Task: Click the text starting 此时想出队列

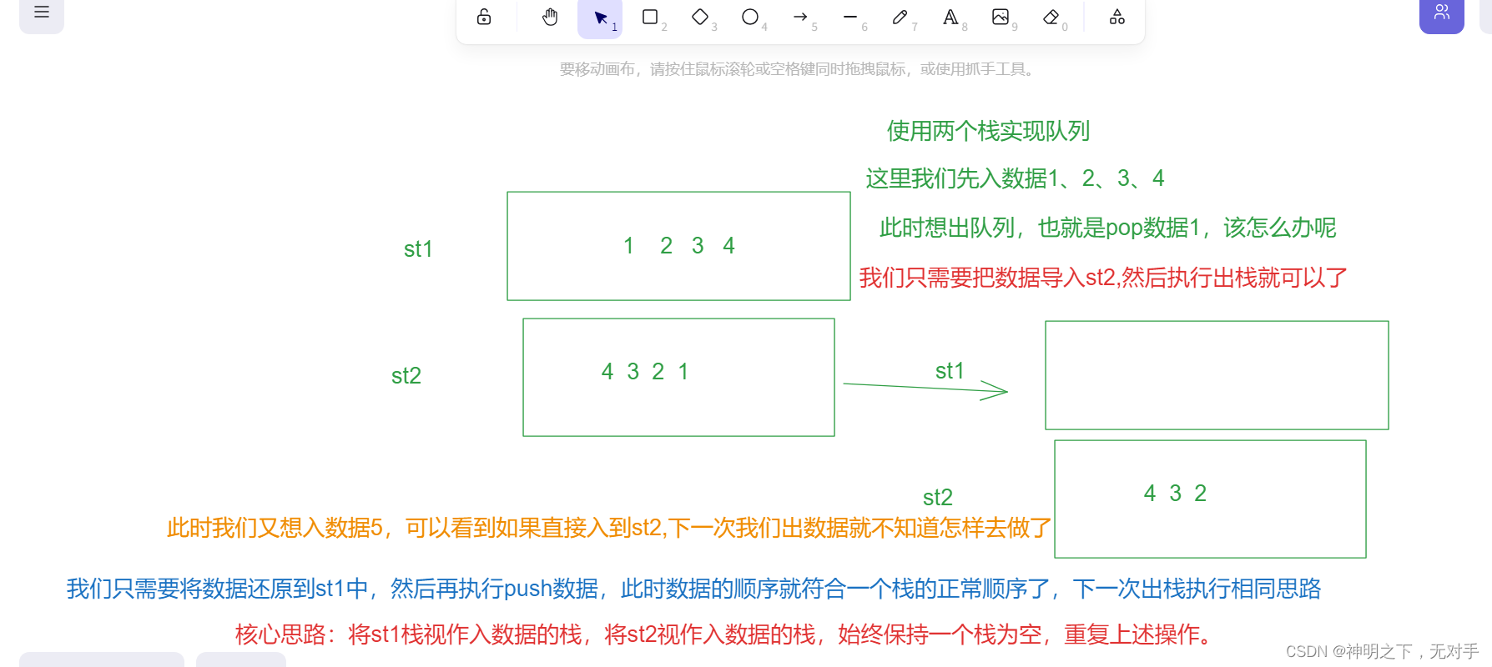Action: 1107,228
